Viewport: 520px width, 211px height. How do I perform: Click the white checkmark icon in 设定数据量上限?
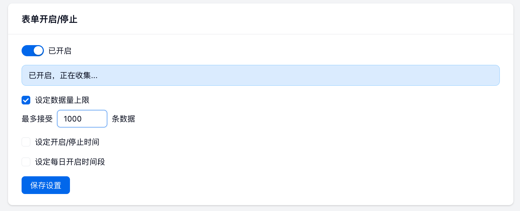coord(26,100)
